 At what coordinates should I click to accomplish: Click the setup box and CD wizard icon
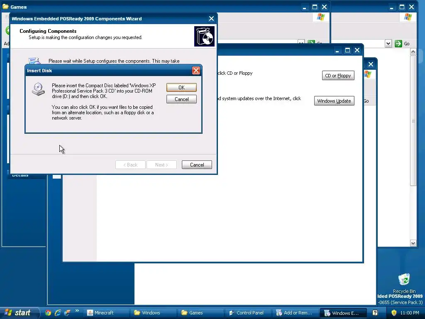point(204,37)
